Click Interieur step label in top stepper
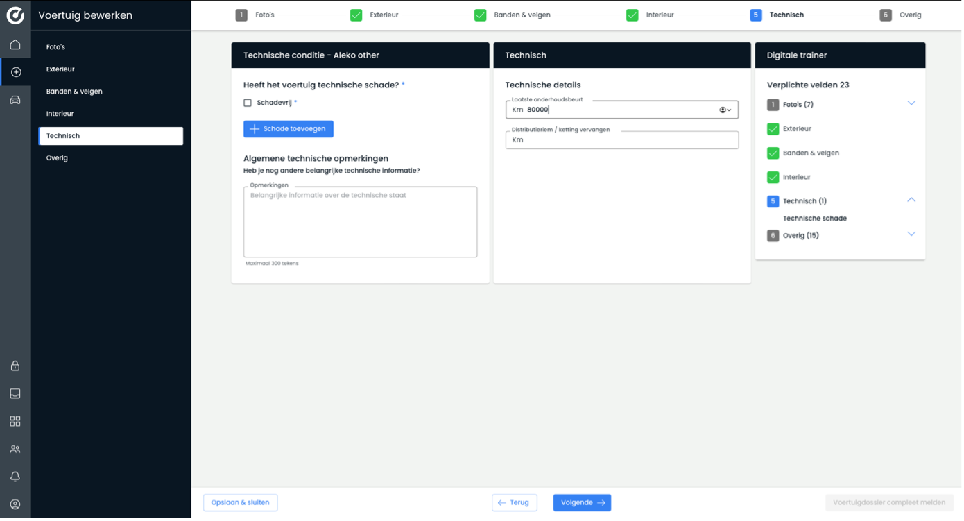Viewport: 964px width, 521px height. pyautogui.click(x=660, y=15)
